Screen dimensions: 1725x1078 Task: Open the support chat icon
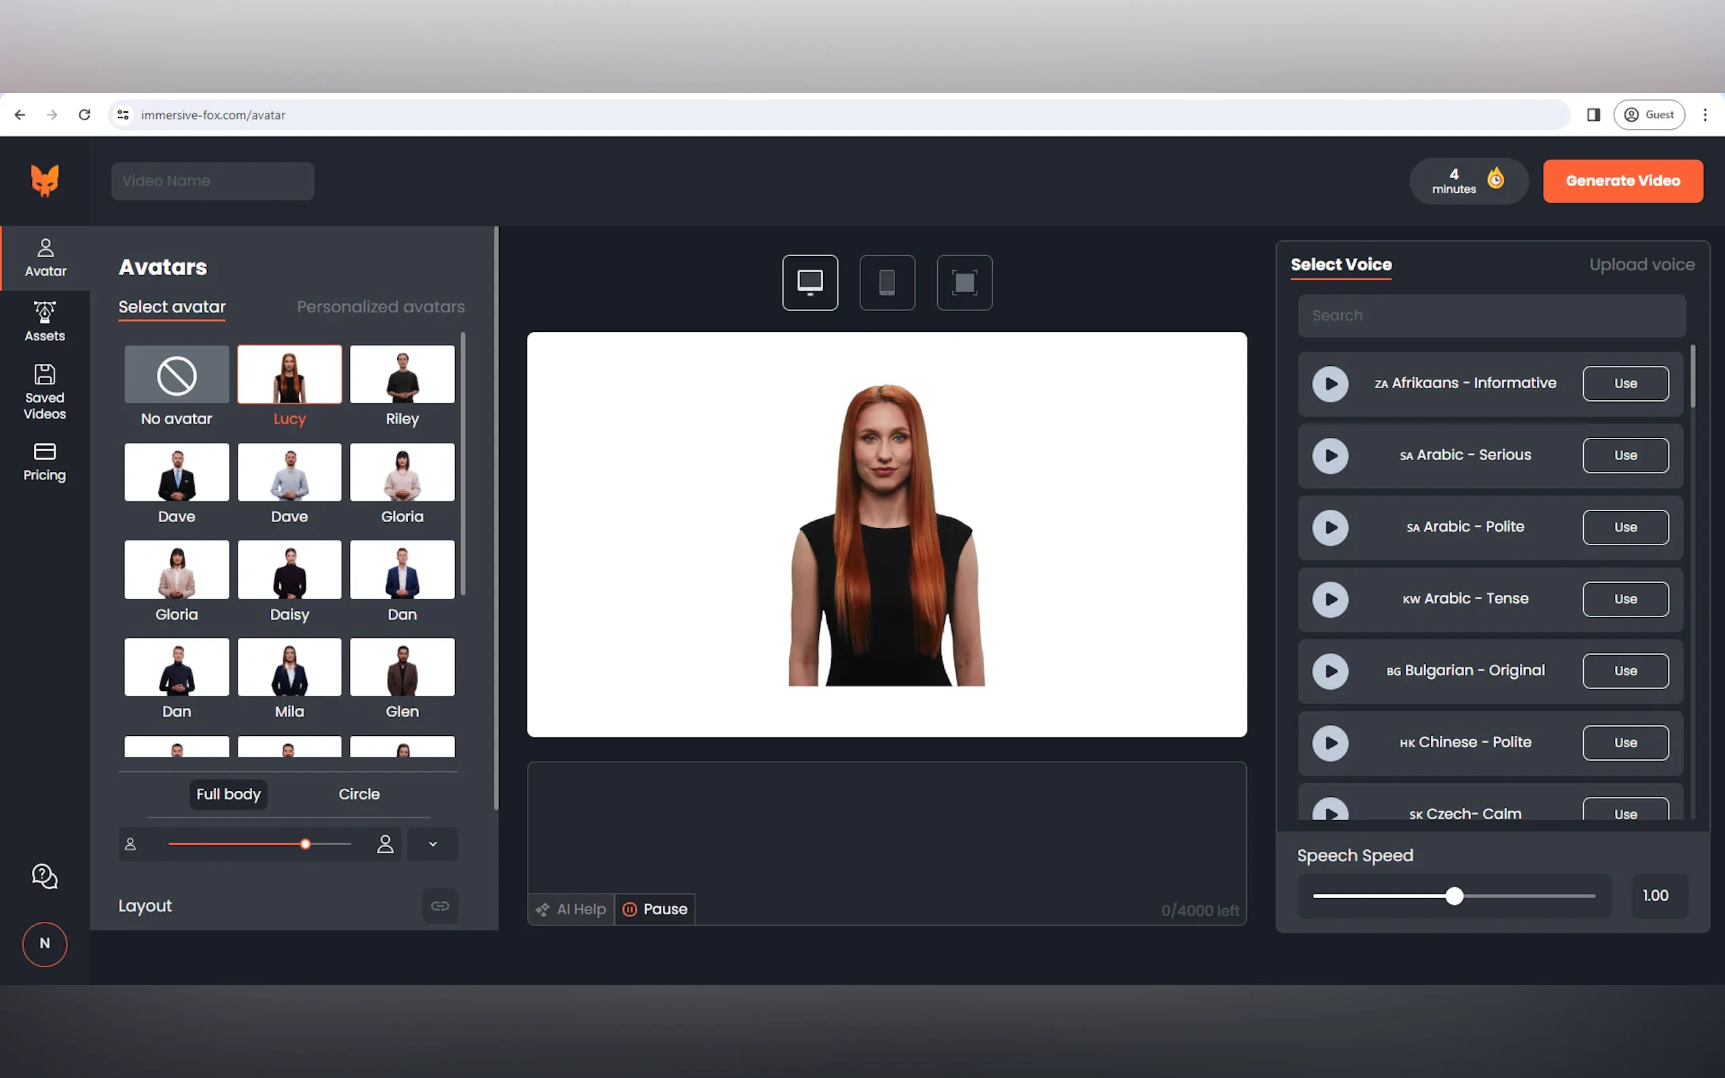[x=44, y=876]
